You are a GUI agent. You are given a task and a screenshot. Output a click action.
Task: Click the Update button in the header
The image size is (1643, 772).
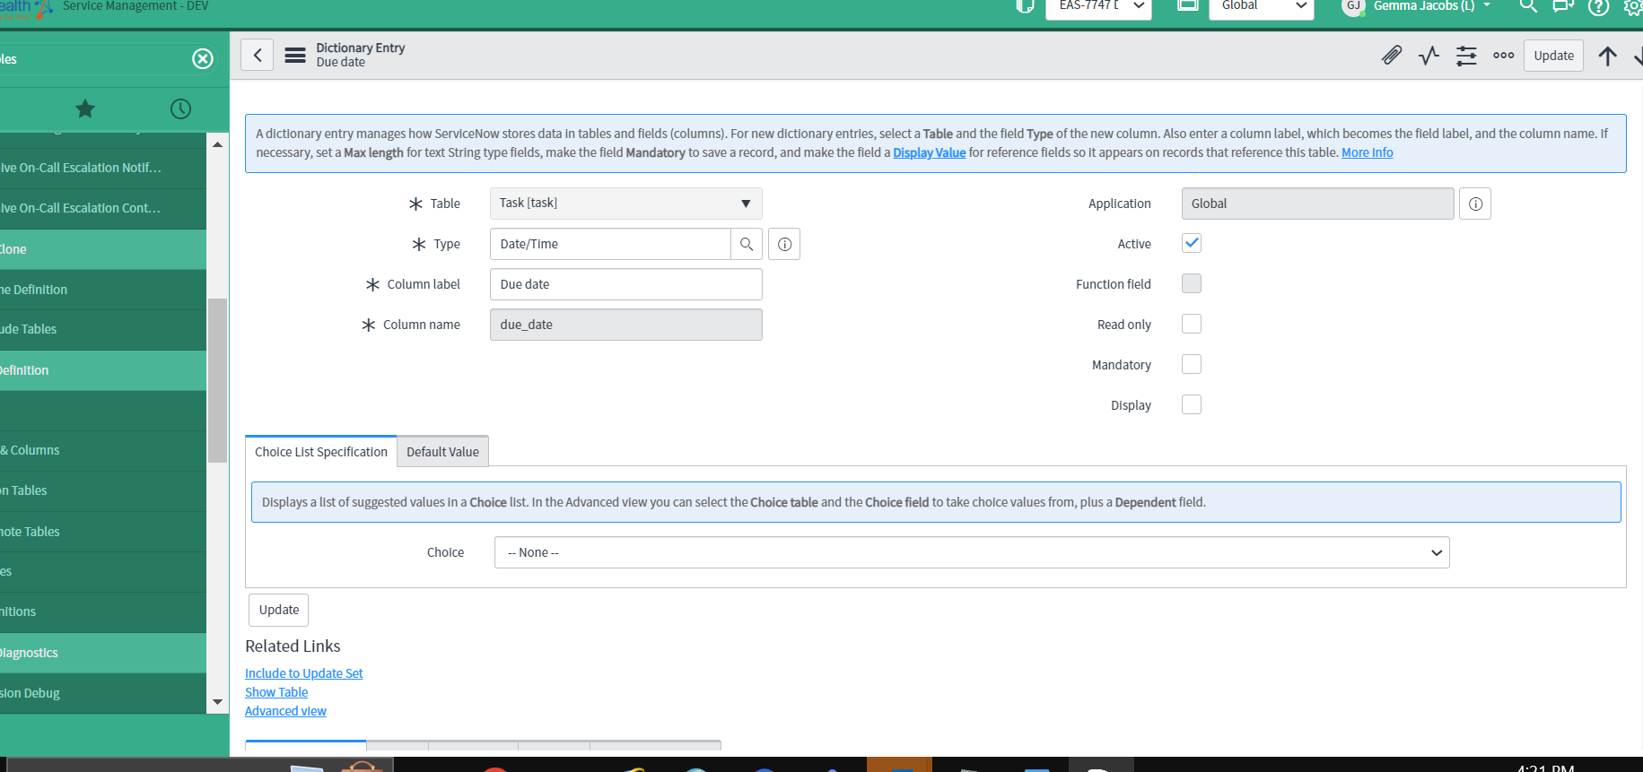tap(1553, 56)
